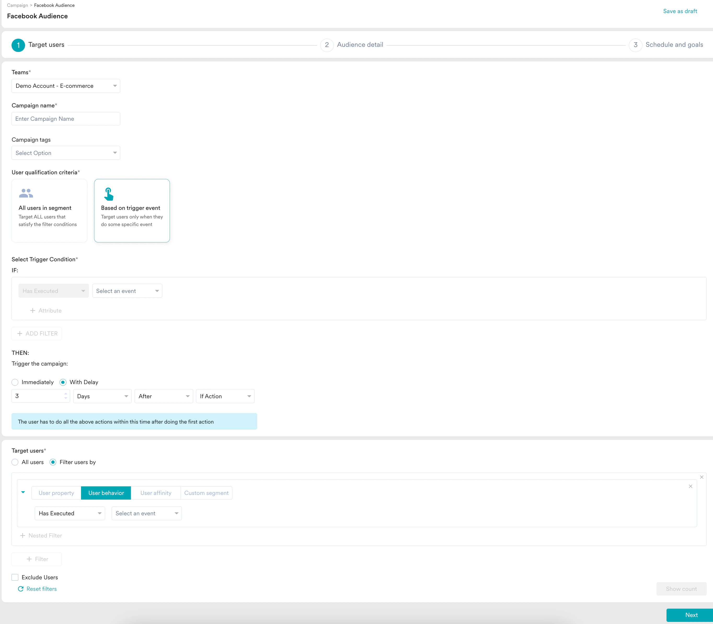Choose the All users radio option
Viewport: 713px width, 624px height.
tap(15, 462)
